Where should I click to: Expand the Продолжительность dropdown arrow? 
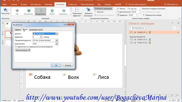[57, 40]
